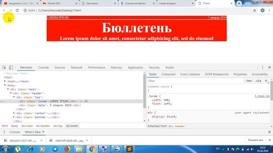Switch to the Console panel tab
Viewport: 273px width, 153px height.
pyautogui.click(x=44, y=68)
